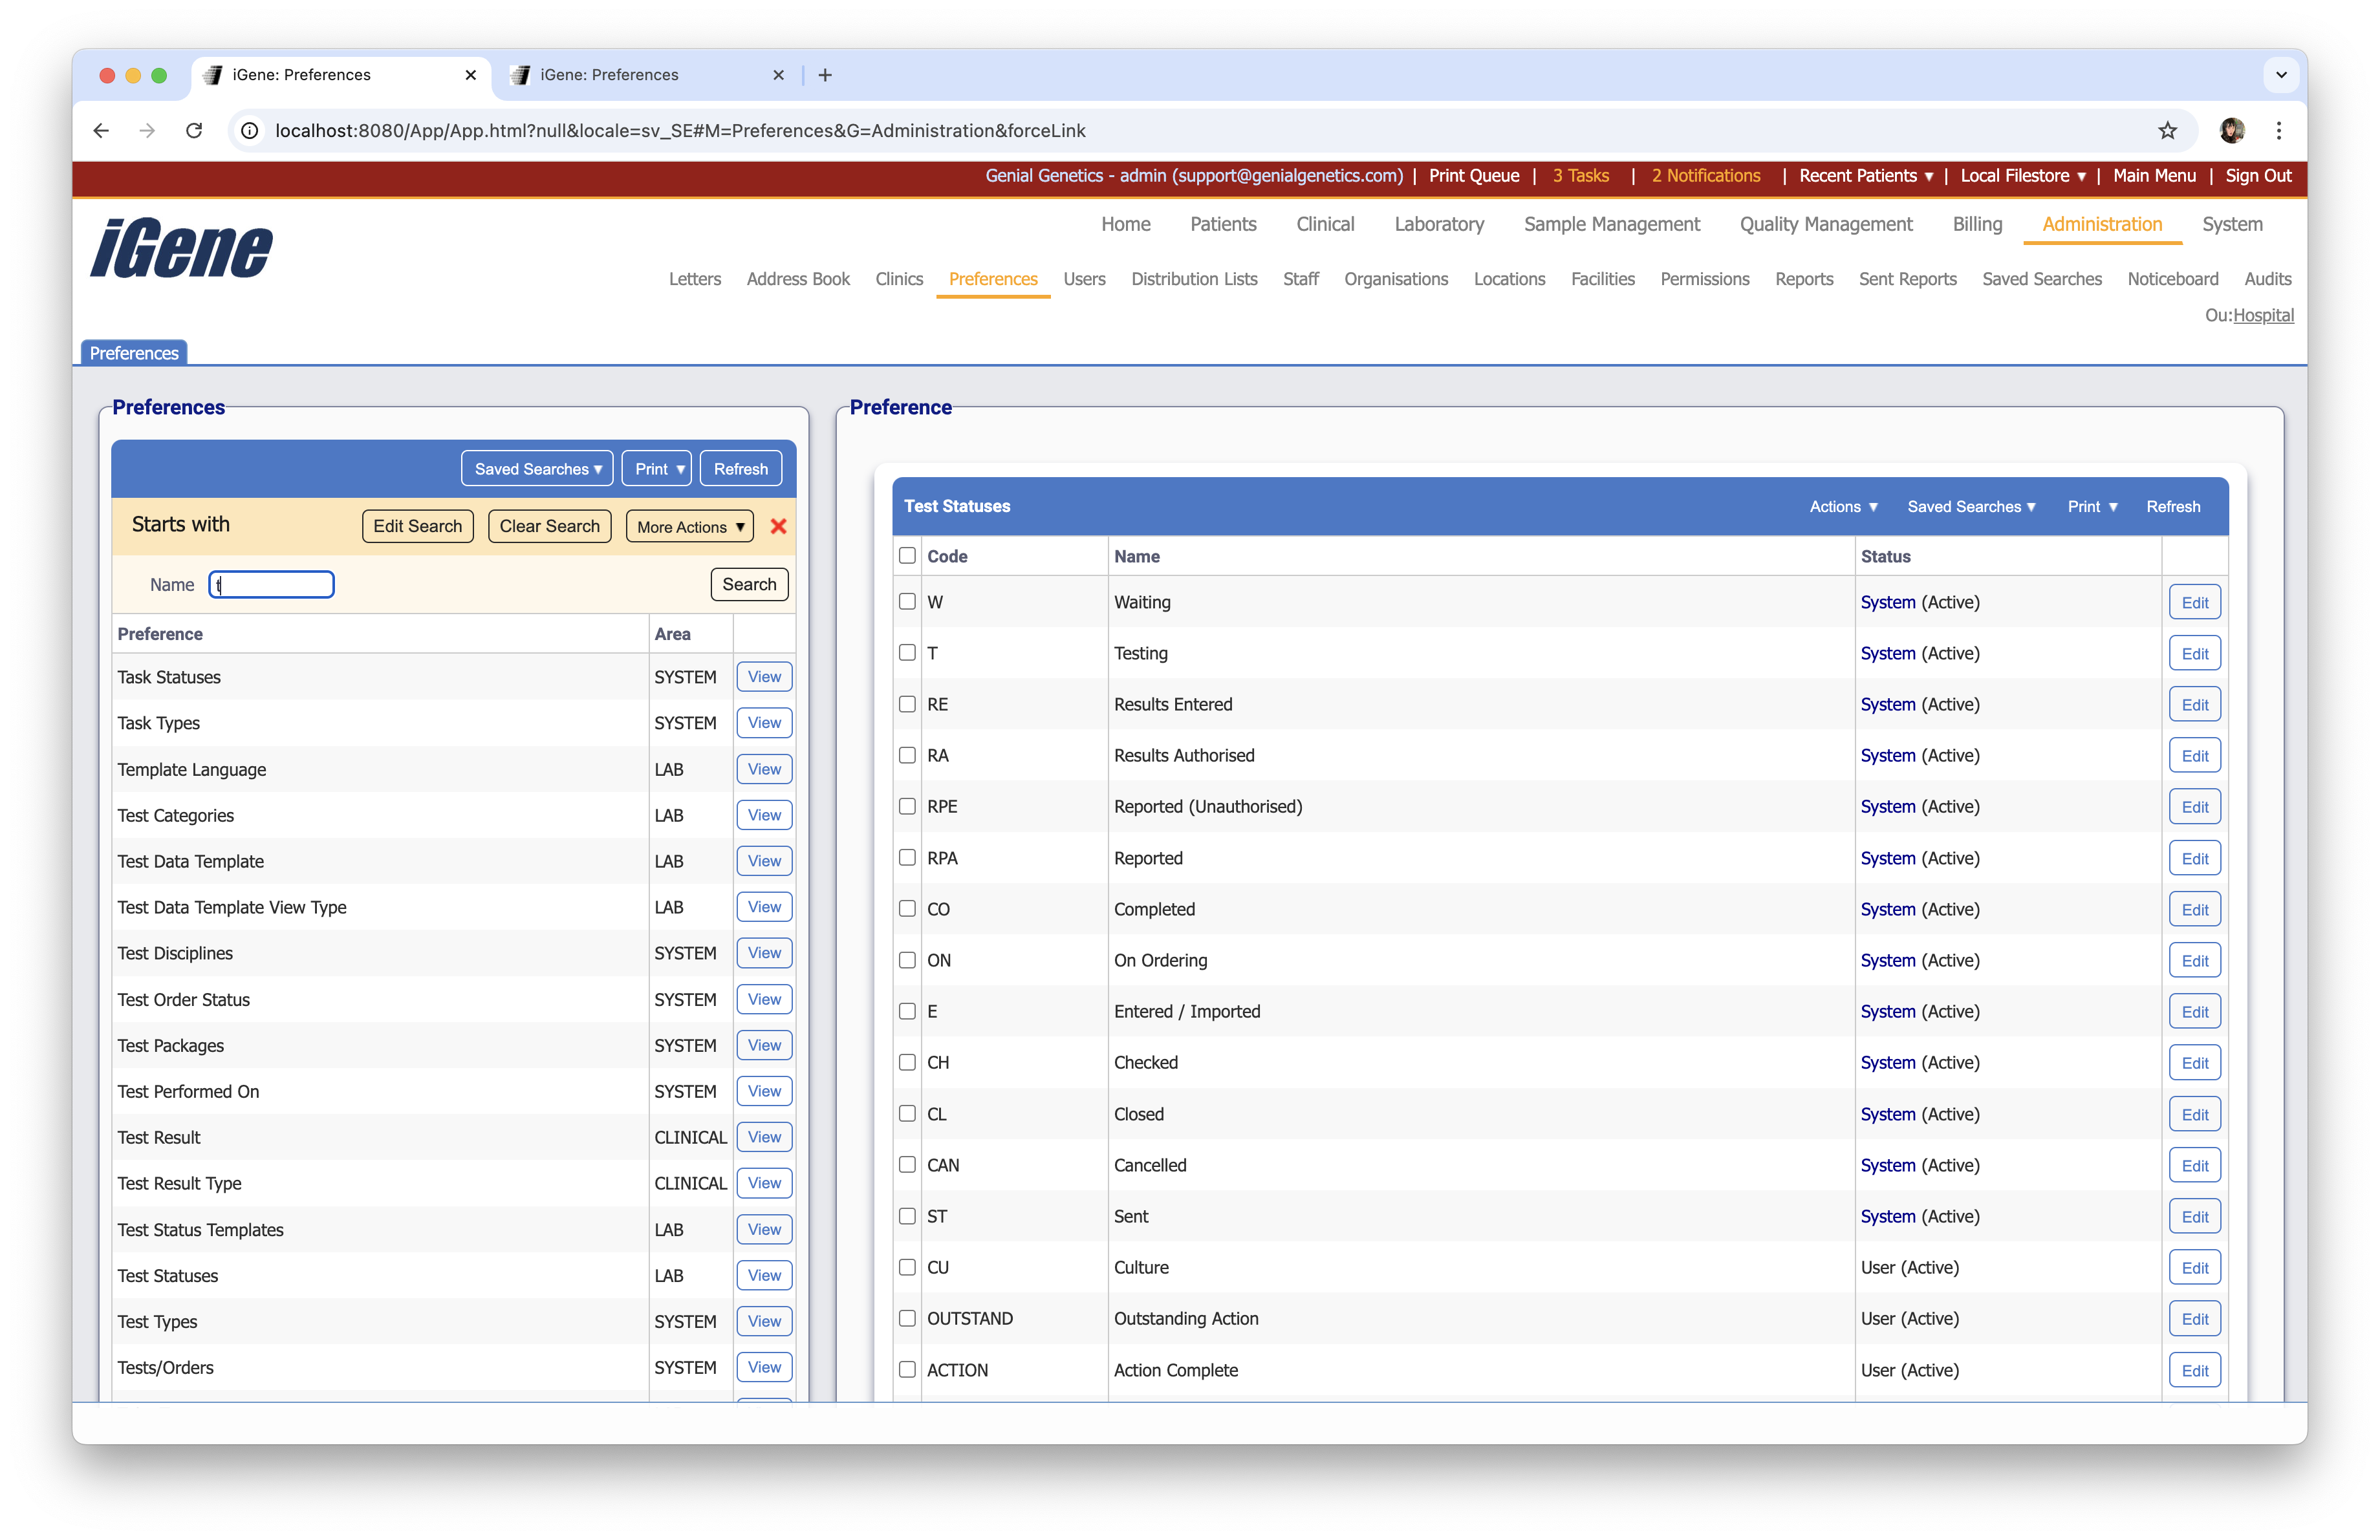This screenshot has width=2380, height=1540.
Task: Check the checkbox beside the Culture status
Action: [x=907, y=1266]
